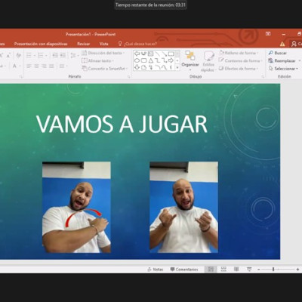302x302 pixels.
Task: Select the oval shape in shapes gallery
Action: [137, 60]
